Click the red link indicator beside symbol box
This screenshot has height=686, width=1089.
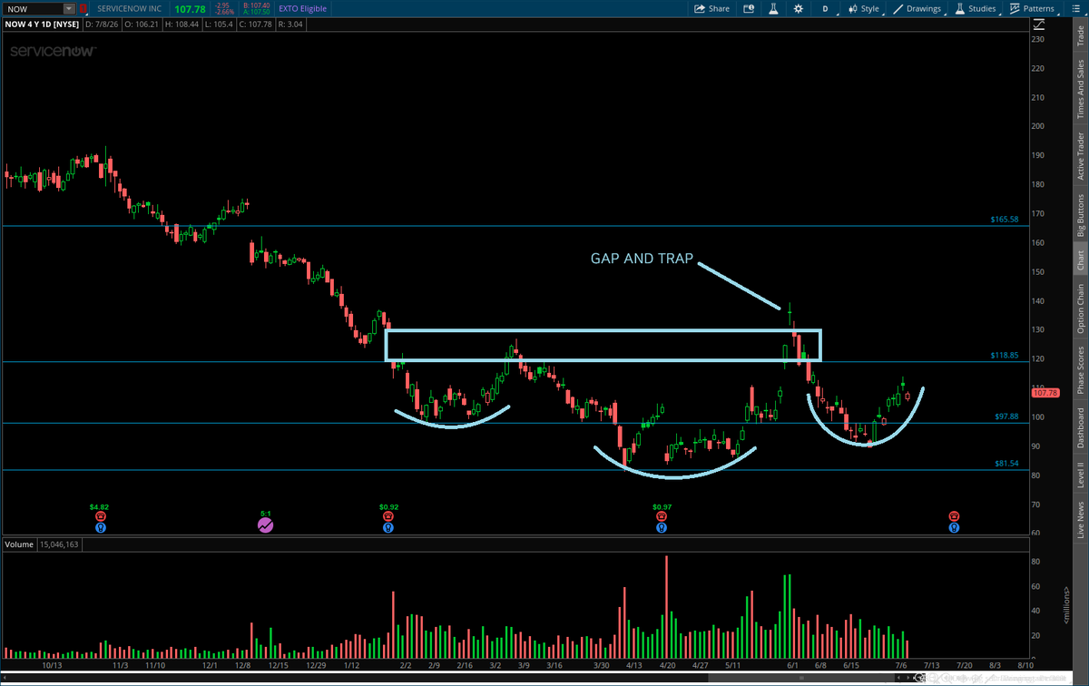82,8
